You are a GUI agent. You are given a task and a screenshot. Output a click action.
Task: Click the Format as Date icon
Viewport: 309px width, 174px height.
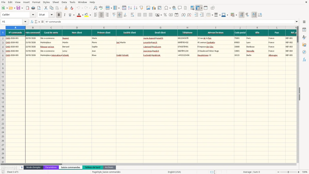(x=176, y=15)
